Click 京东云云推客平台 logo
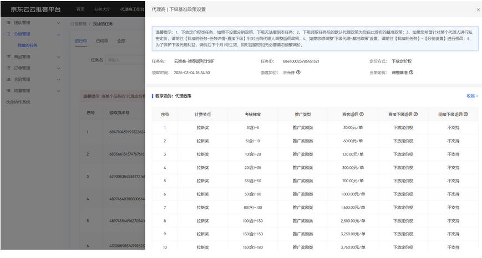Screen dimensions: 482x258 (x=35, y=9)
